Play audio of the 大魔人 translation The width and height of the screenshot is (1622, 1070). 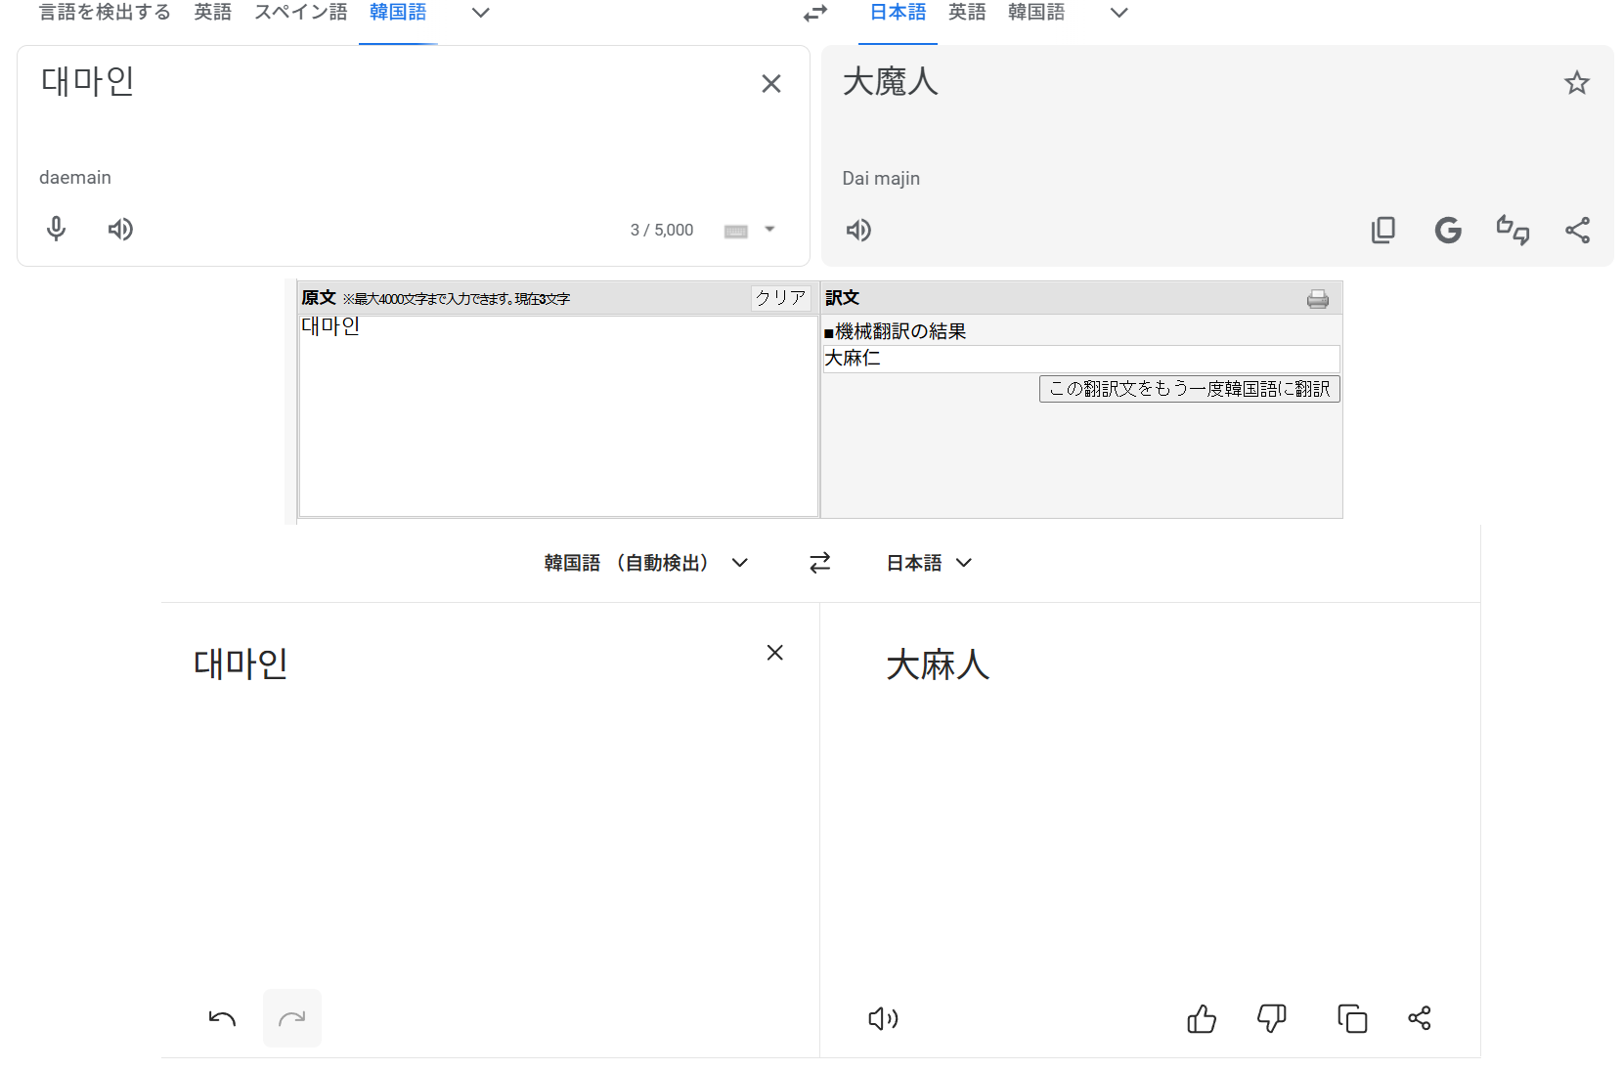(858, 230)
